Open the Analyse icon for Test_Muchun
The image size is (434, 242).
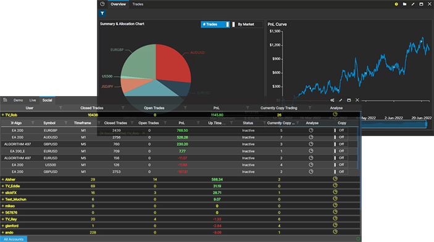click(335, 199)
